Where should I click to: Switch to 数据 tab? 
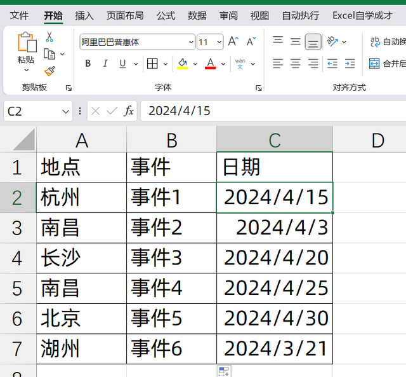click(197, 15)
